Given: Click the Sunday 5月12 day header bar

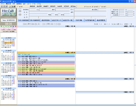Looking at the screenshot, I should point(105,92).
